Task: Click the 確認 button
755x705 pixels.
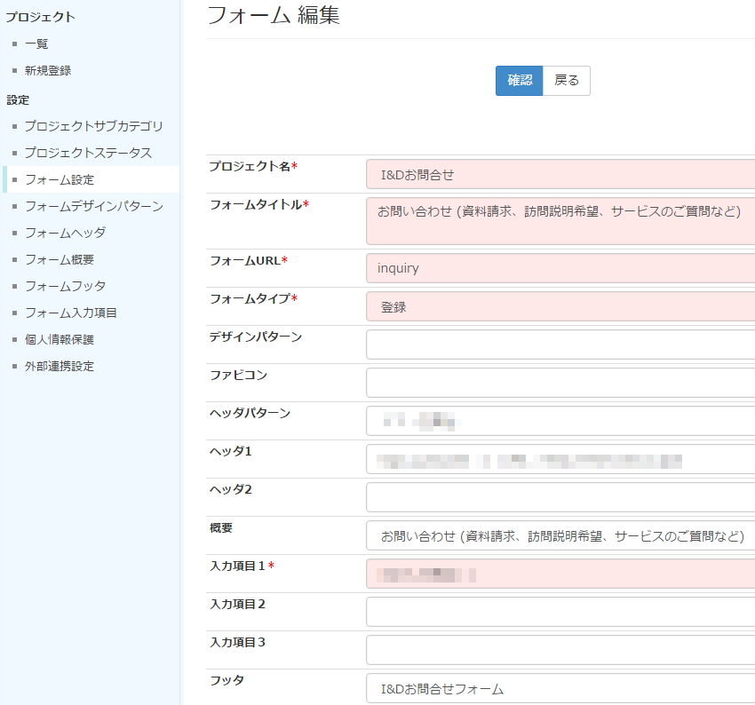Action: [519, 81]
